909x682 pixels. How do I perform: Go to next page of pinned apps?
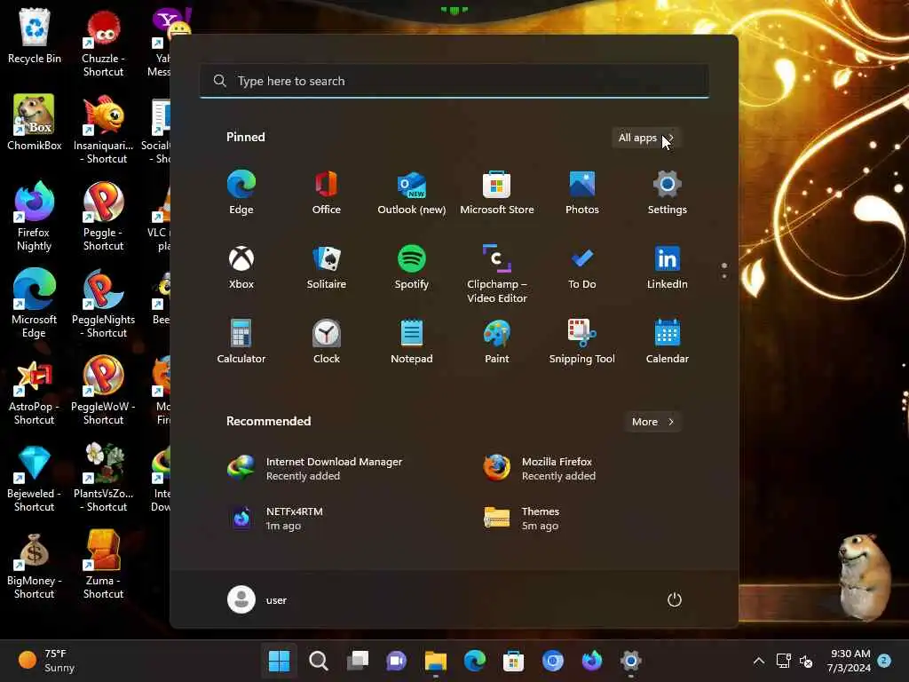point(724,277)
